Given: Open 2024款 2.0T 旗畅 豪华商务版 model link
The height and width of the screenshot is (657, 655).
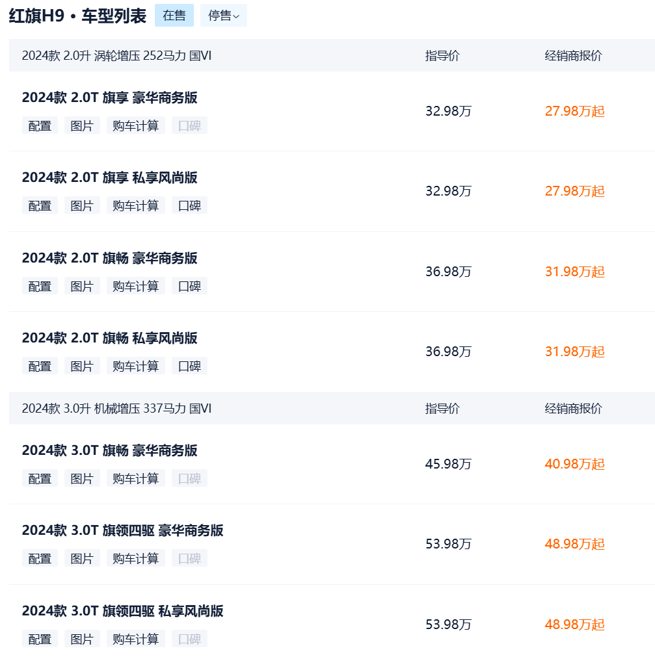Looking at the screenshot, I should (109, 259).
